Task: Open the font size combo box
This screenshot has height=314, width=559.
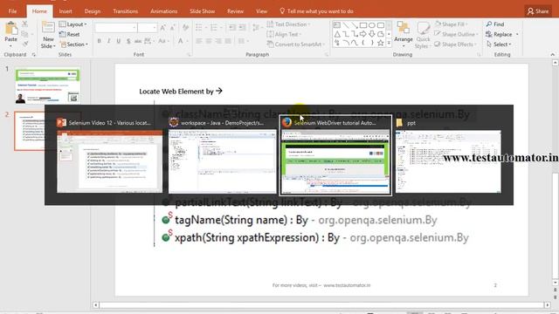Action: click(148, 28)
